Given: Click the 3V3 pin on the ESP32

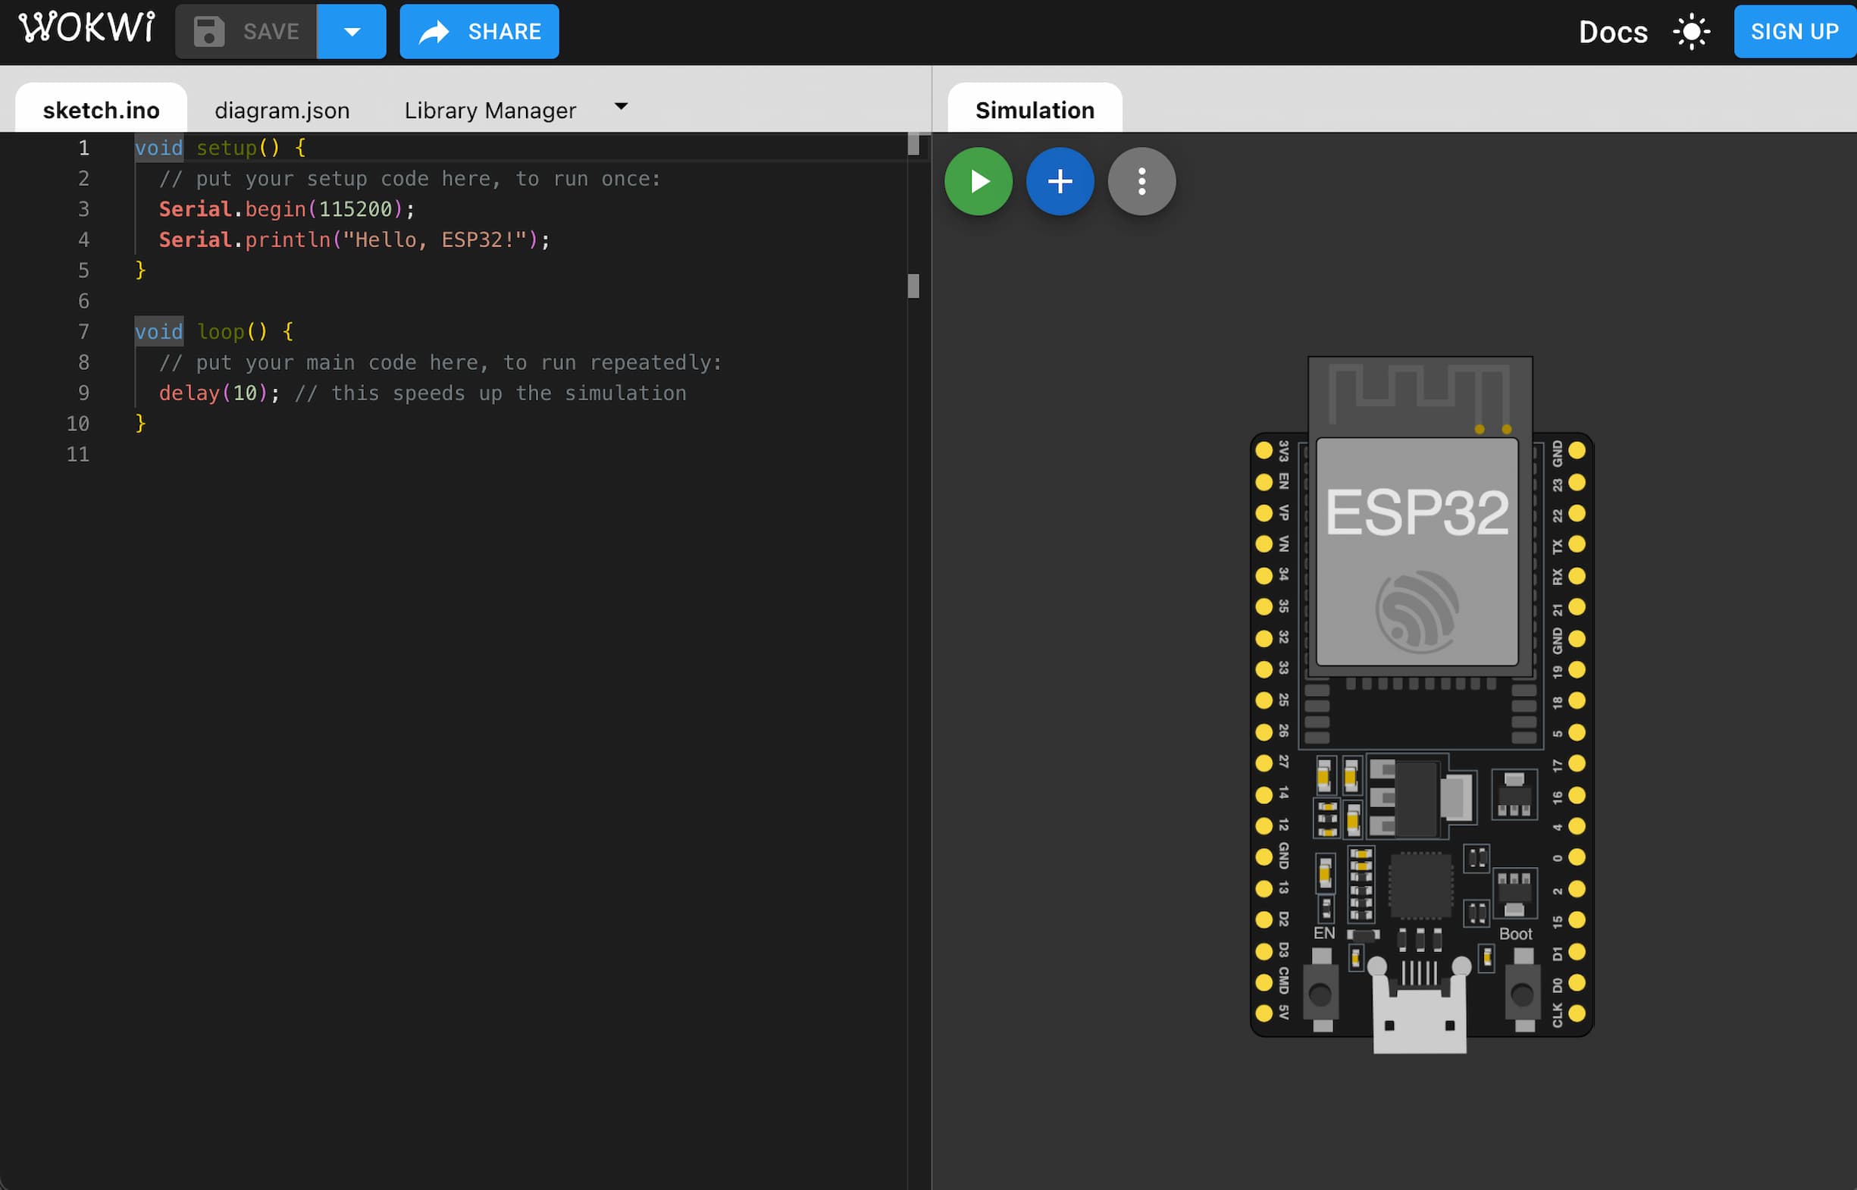Looking at the screenshot, I should [x=1264, y=450].
